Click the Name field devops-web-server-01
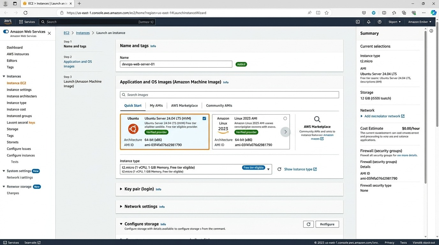This screenshot has height=245, width=439. [176, 64]
